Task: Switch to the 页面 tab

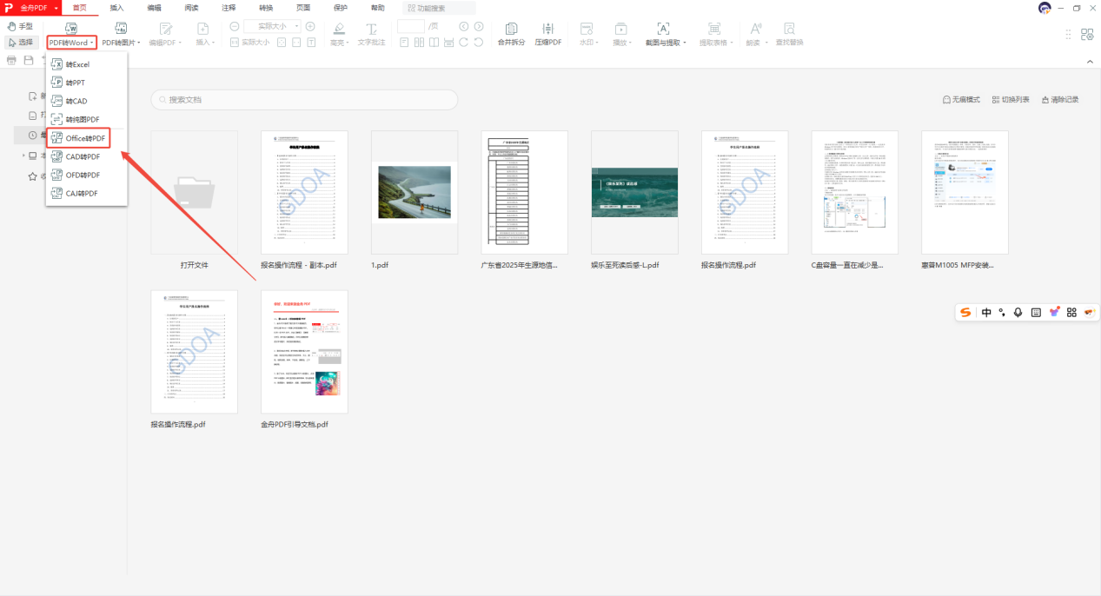Action: 303,8
